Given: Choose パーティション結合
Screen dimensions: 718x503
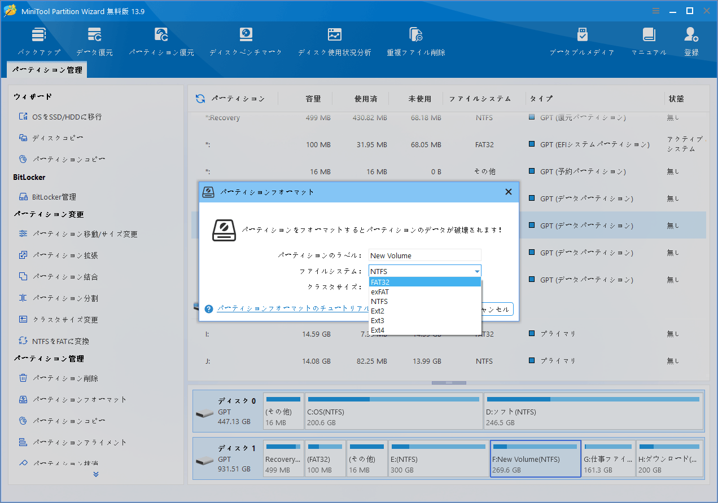Looking at the screenshot, I should pos(58,277).
